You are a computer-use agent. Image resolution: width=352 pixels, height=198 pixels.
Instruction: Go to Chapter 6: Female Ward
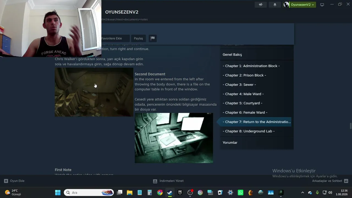click(245, 112)
